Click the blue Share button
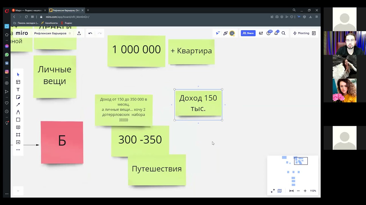 pyautogui.click(x=248, y=33)
